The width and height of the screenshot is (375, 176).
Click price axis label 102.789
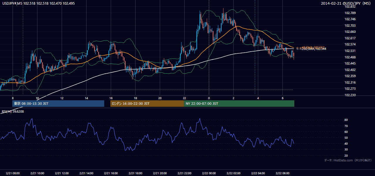click(350, 13)
